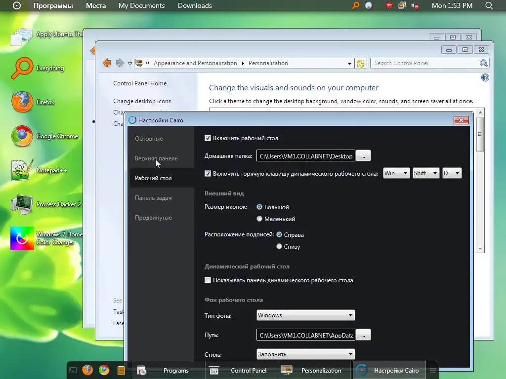Click the audio blocked tray icon
The width and height of the screenshot is (506, 379).
[415, 6]
